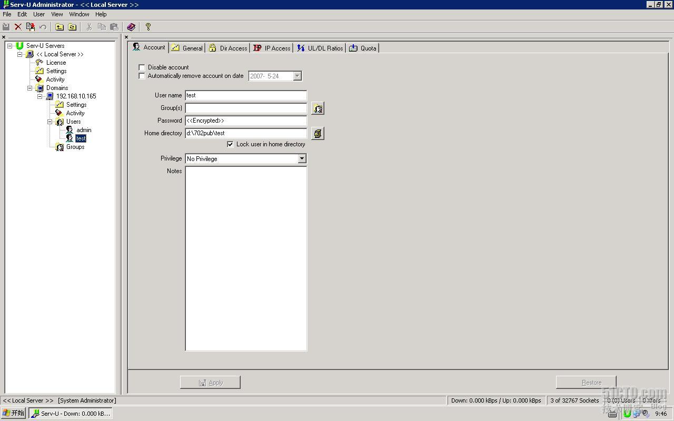674x421 pixels.
Task: Click the 'Down: 0.000 kBps / Up' status entry
Action: pyautogui.click(x=496, y=400)
